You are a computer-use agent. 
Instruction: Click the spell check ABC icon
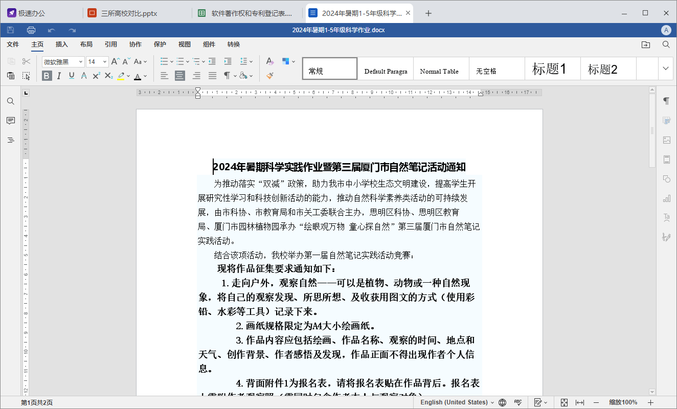(518, 402)
